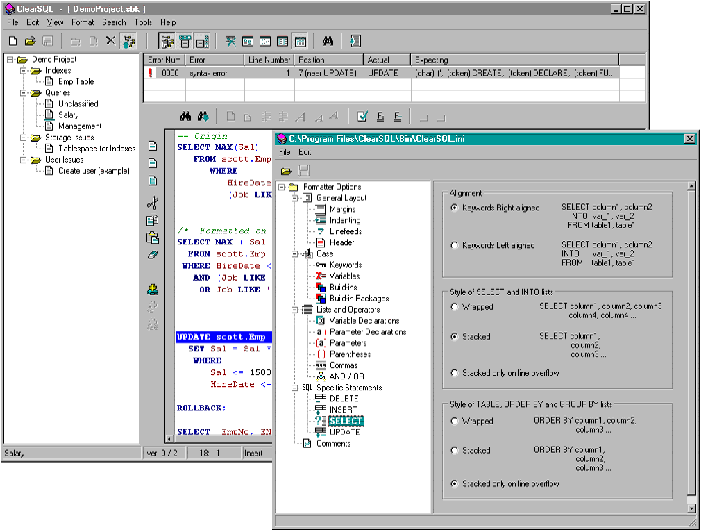Select Stacked only on overflow for SELECT lists
Image resolution: width=701 pixels, height=532 pixels.
point(454,373)
